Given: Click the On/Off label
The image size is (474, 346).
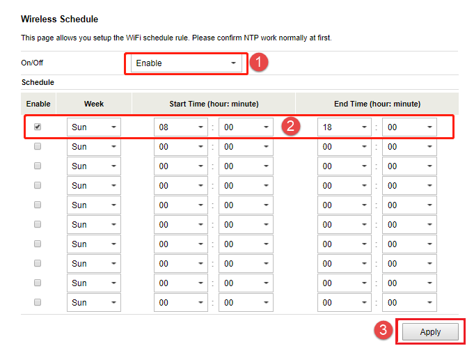Looking at the screenshot, I should (x=32, y=63).
